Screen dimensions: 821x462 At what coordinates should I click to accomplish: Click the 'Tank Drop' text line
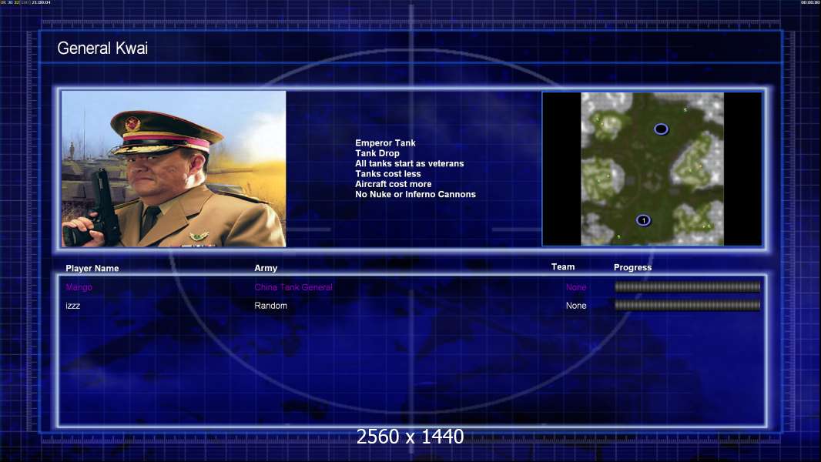[x=377, y=153]
